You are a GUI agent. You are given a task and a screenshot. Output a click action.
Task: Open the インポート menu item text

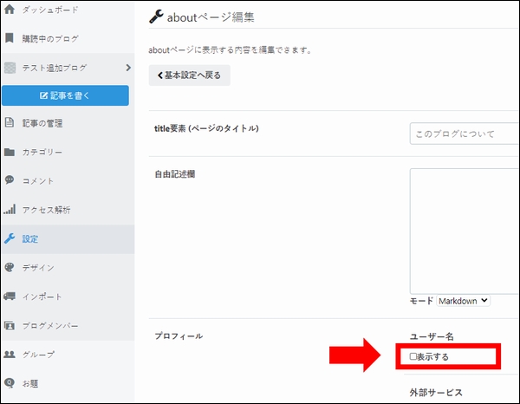click(x=42, y=296)
